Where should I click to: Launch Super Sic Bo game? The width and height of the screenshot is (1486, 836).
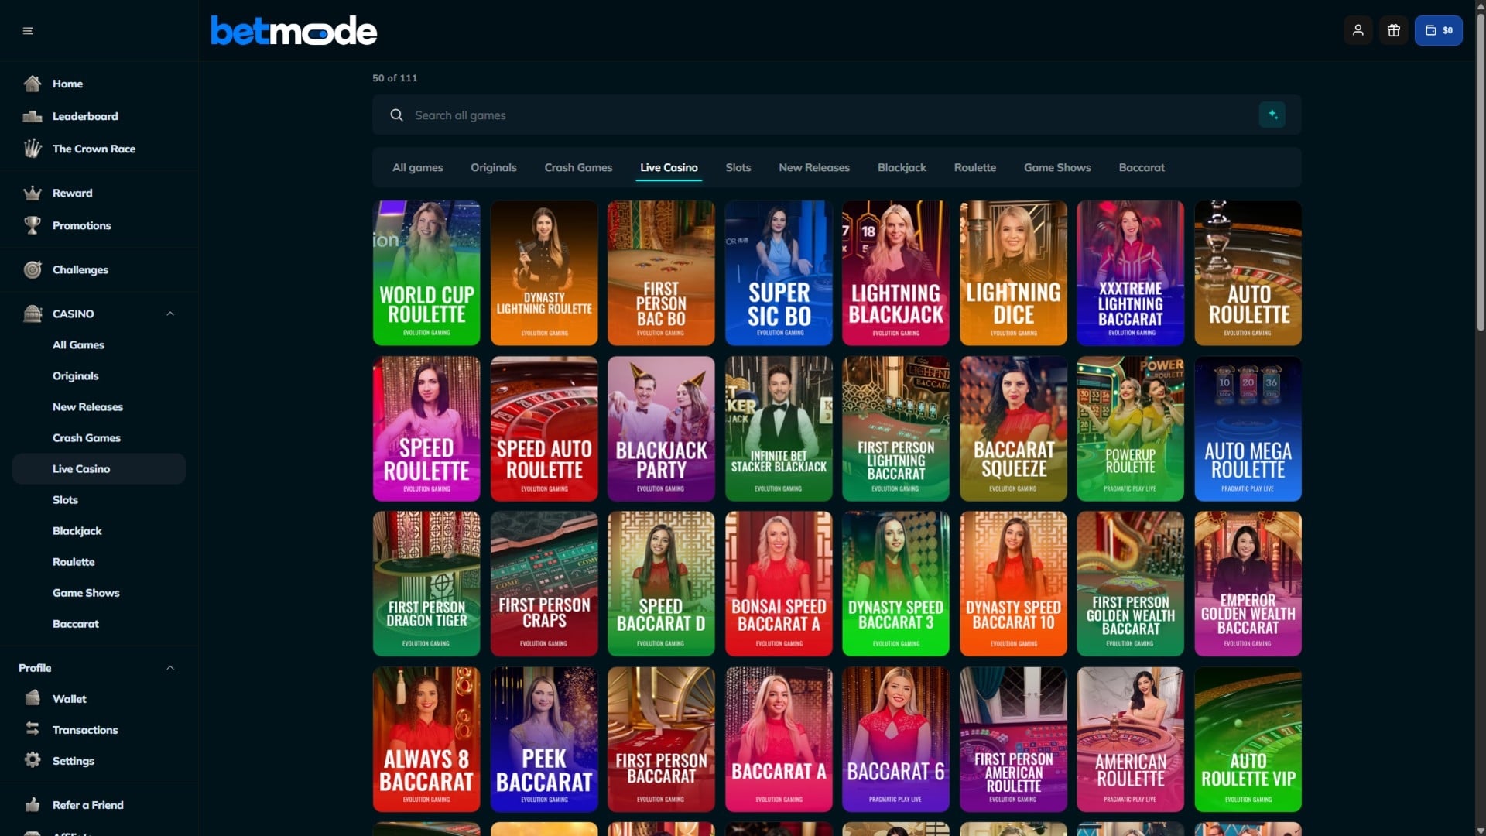coord(779,272)
